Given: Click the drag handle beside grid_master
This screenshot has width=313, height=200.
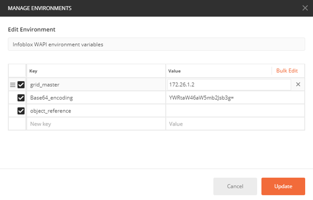Looking at the screenshot, I should coord(13,85).
